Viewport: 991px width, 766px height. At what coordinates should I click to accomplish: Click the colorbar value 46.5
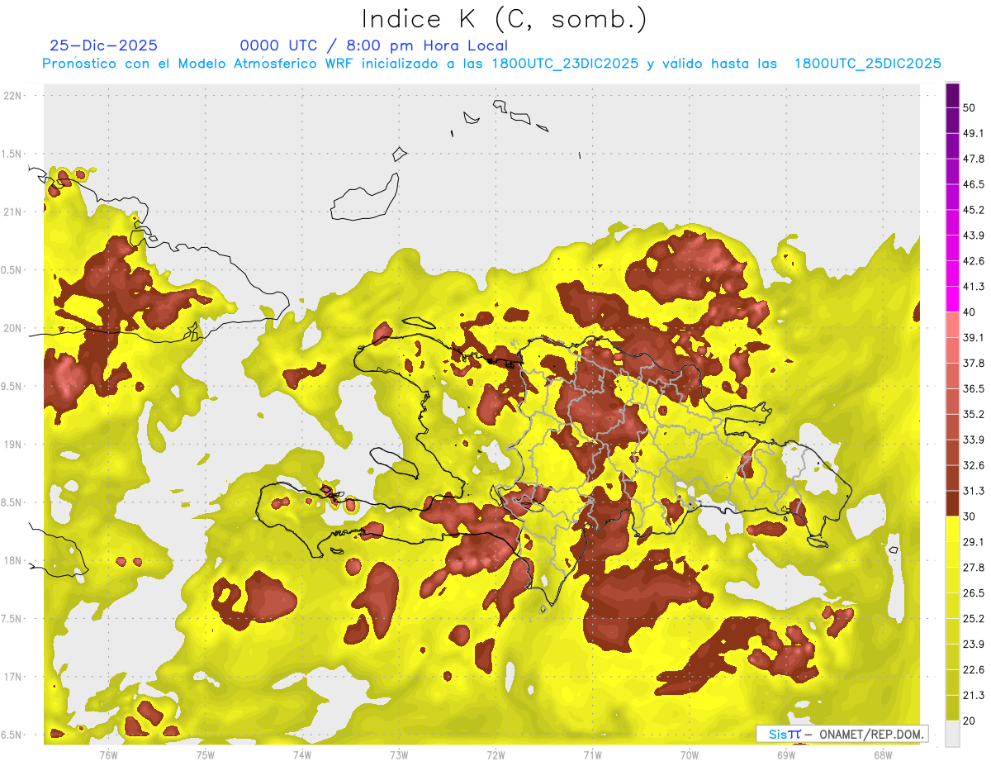pyautogui.click(x=974, y=184)
